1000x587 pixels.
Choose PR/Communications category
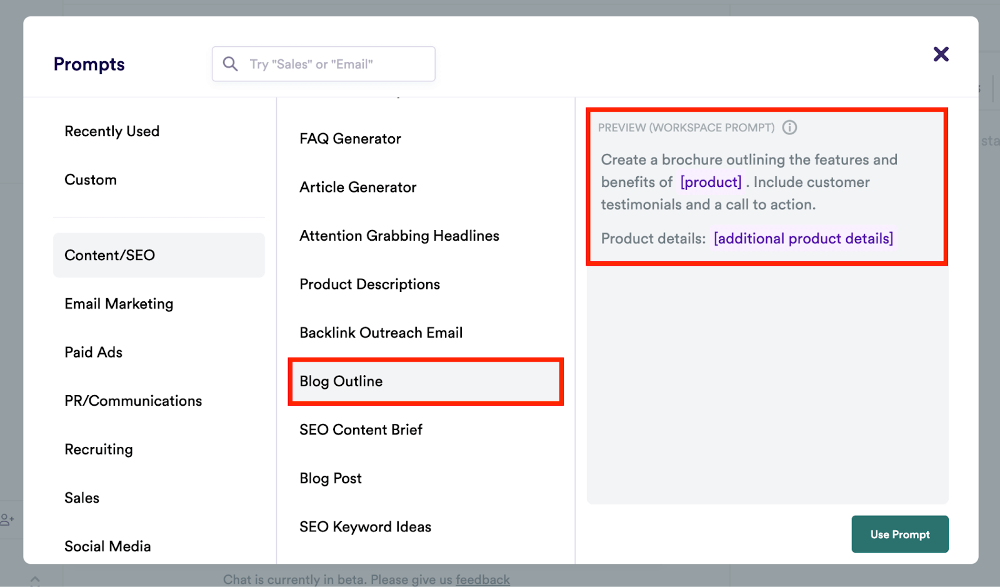[x=133, y=401]
